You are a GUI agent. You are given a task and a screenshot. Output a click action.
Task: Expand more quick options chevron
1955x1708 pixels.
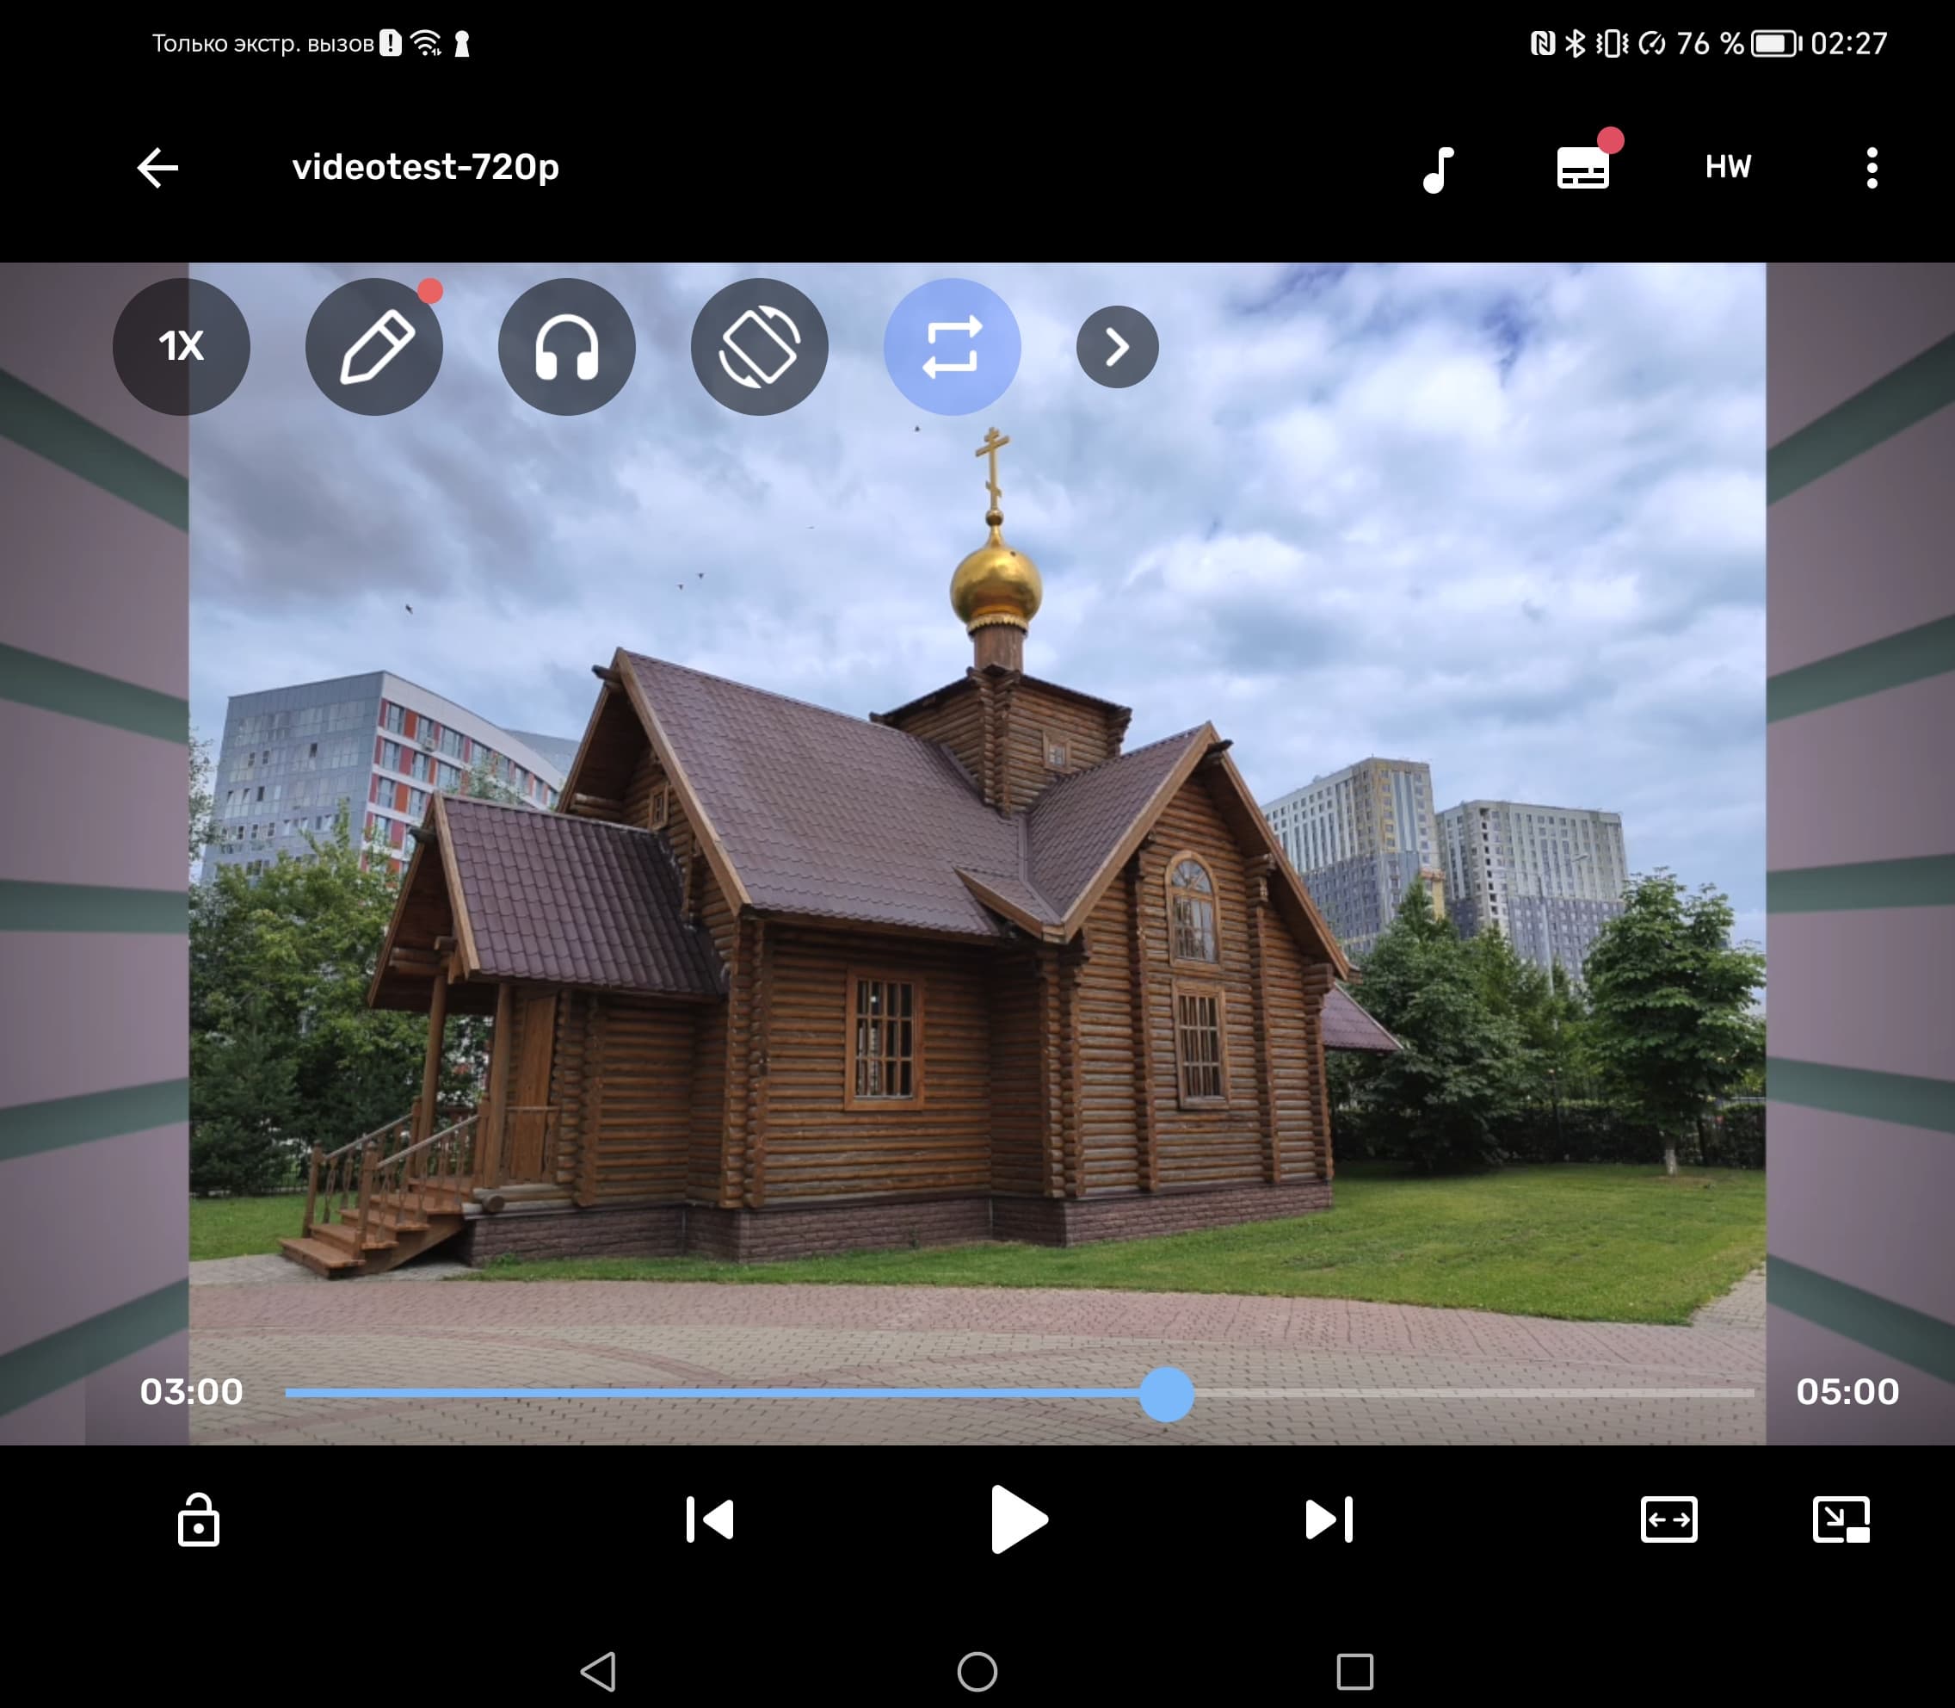pos(1117,346)
